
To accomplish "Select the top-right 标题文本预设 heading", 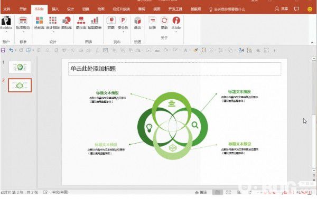I will (239, 92).
